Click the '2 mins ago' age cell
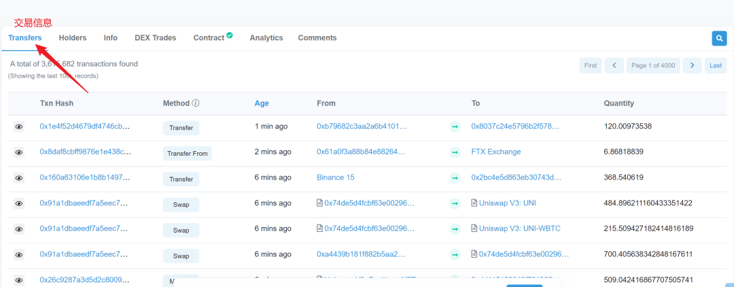Image resolution: width=734 pixels, height=287 pixels. pyautogui.click(x=273, y=152)
